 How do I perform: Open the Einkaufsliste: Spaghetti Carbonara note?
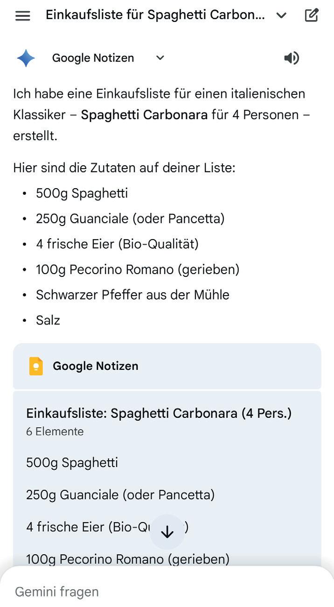point(159,413)
